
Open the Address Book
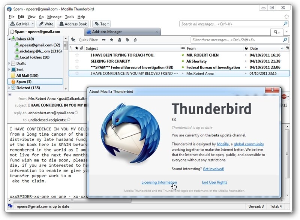click(x=73, y=24)
